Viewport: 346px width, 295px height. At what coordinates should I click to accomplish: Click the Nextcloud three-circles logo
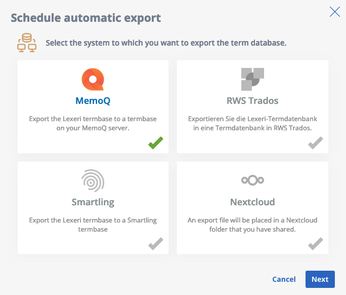(252, 180)
